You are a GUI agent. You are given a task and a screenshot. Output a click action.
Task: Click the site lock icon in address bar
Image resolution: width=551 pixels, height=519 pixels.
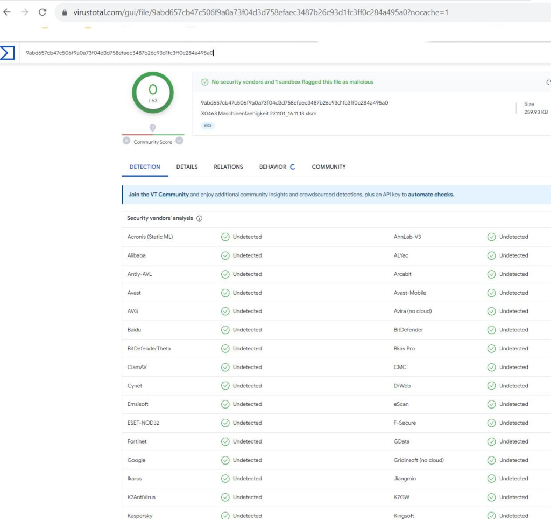(x=65, y=12)
